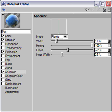Open the Illumination channel settings
Screen dimensions: 112x112
pos(12,88)
